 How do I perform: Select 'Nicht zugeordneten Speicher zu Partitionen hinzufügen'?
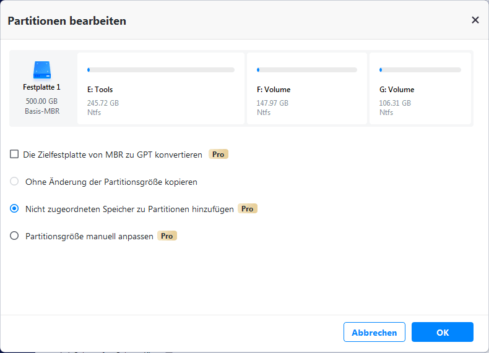pos(14,209)
